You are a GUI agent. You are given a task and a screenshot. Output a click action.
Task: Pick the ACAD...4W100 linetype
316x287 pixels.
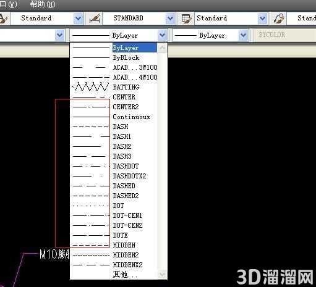114,77
